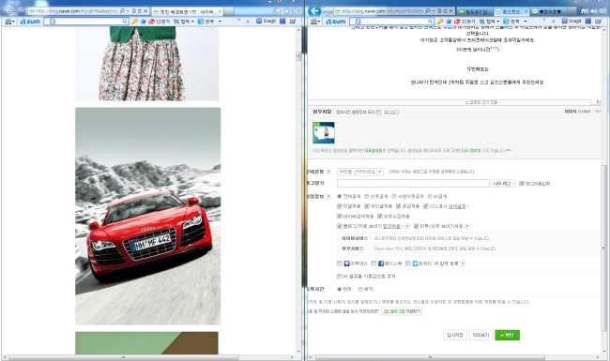The height and width of the screenshot is (361, 610).
Task: Click the 11번가 toolbar shortcut in left window
Action: tap(159, 22)
